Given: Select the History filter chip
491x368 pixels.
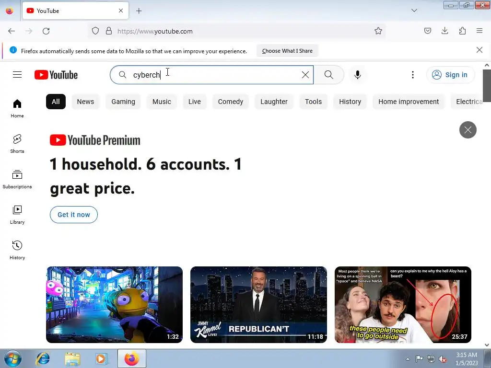Looking at the screenshot, I should click(x=350, y=102).
